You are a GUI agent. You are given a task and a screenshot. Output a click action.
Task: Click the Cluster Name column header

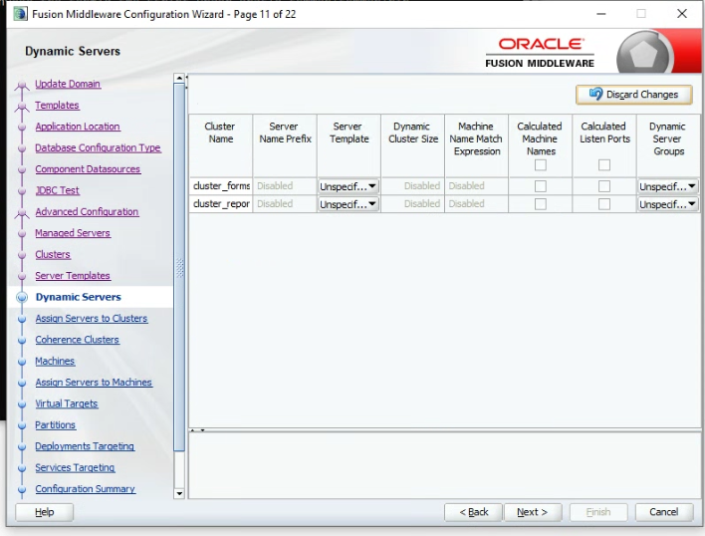click(x=221, y=145)
